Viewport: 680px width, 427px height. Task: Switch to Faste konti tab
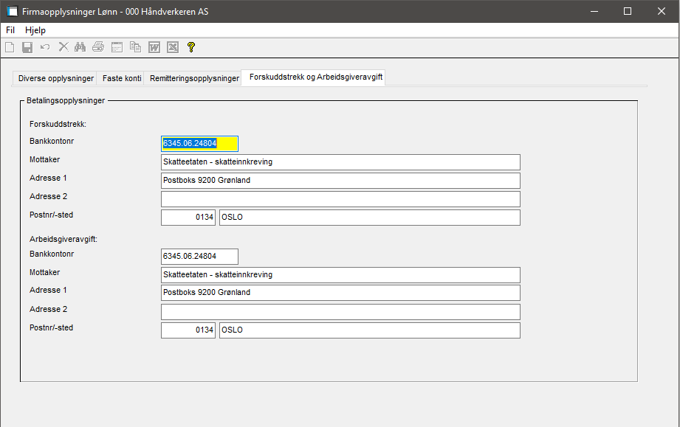tap(122, 78)
